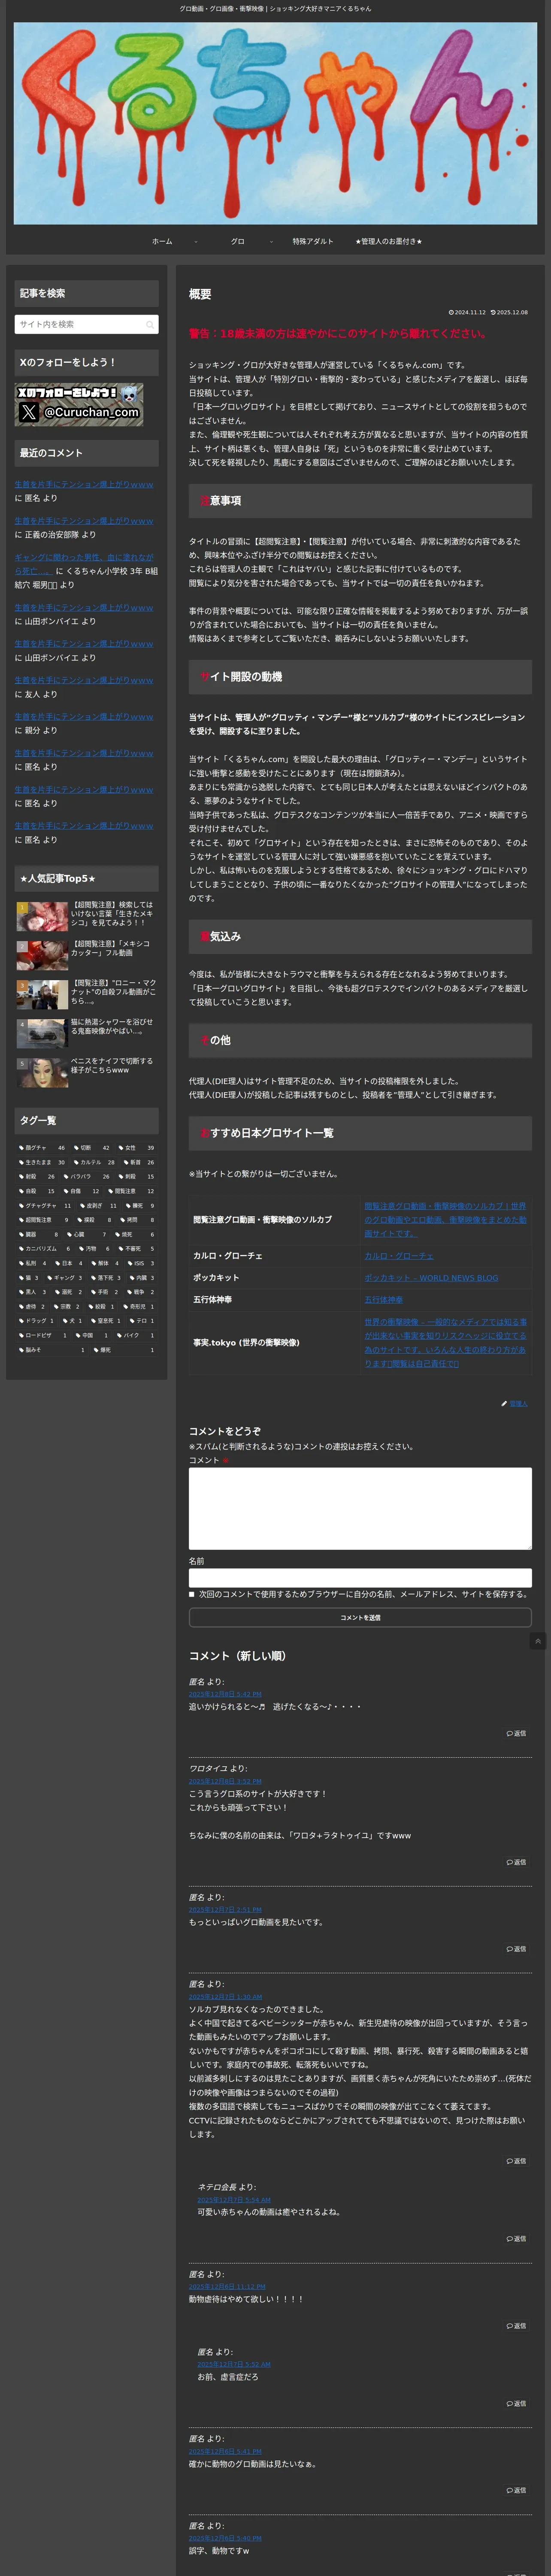Open the ポッカキット - WORLD NEWS BLOG link
This screenshot has height=2576, width=551.
(431, 1278)
